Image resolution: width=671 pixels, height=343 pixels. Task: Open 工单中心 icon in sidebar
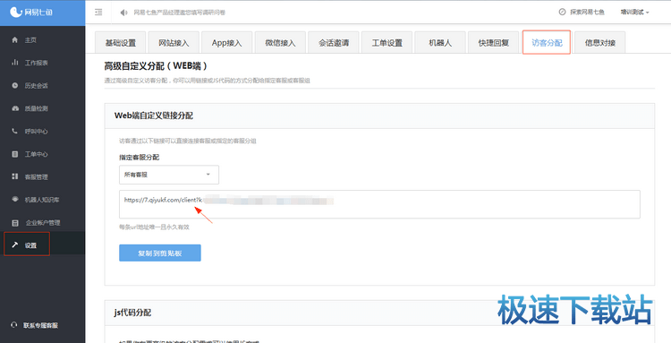pos(15,154)
